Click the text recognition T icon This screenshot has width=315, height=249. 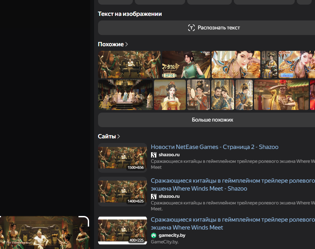click(191, 28)
